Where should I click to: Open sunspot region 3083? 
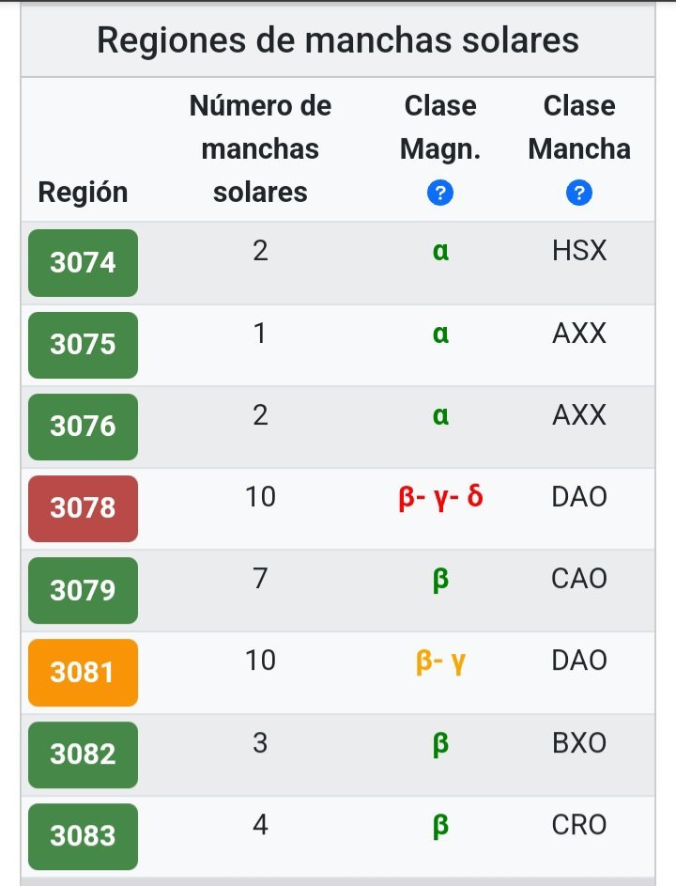(x=83, y=835)
